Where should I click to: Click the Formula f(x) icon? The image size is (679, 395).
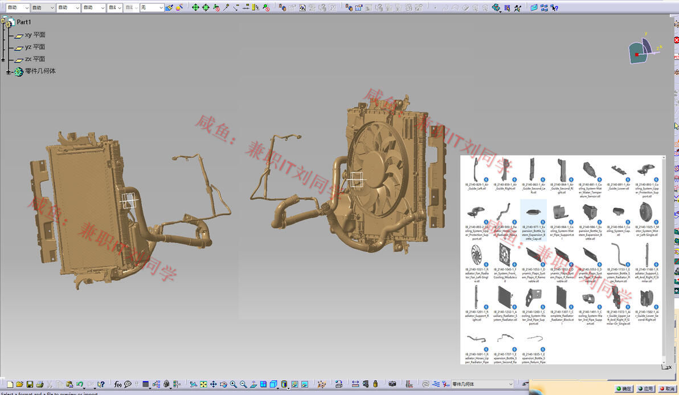(x=117, y=385)
